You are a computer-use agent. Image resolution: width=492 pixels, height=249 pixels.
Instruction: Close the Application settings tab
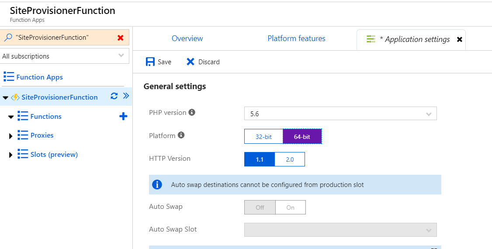coord(459,39)
